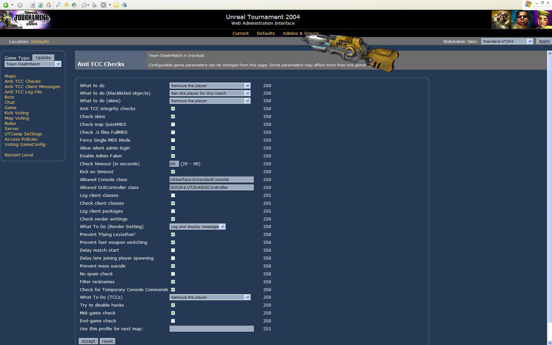
Task: Go to Home page icon
Action: point(49,5)
